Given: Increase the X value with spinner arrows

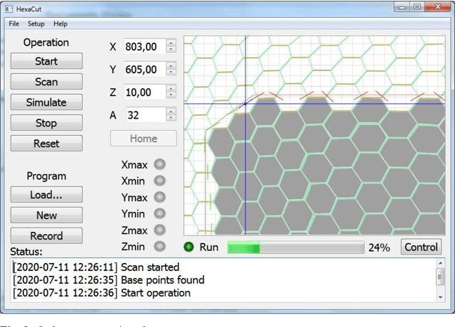Looking at the screenshot, I should coord(171,43).
